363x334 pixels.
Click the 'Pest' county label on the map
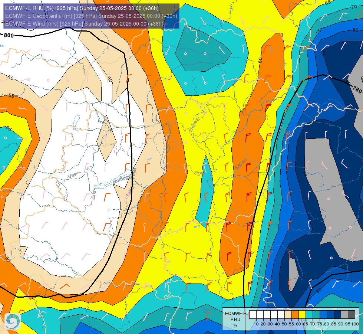tap(199, 173)
